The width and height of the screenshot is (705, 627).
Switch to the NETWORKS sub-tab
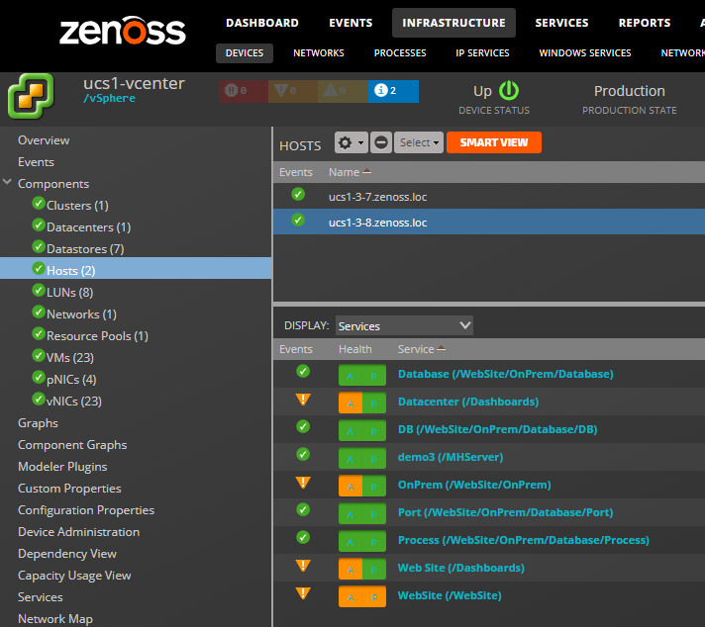point(318,53)
